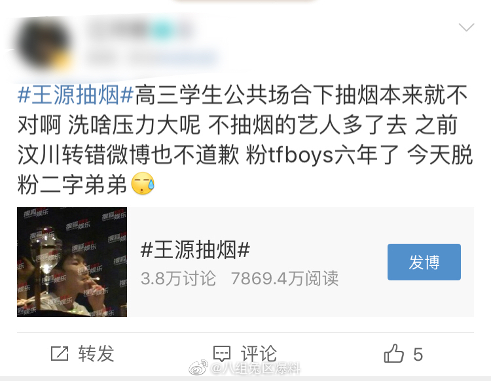View the 3.8万讨论 discussion count
491x381 pixels.
[178, 278]
